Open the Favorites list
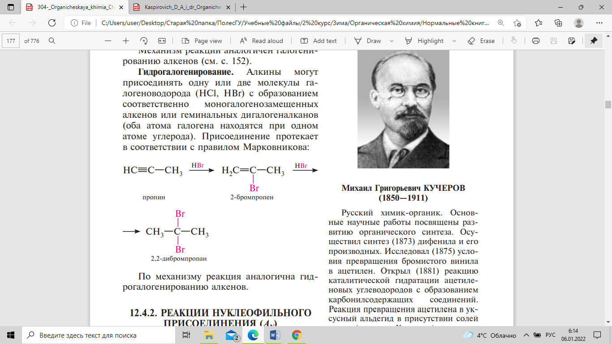 539,23
